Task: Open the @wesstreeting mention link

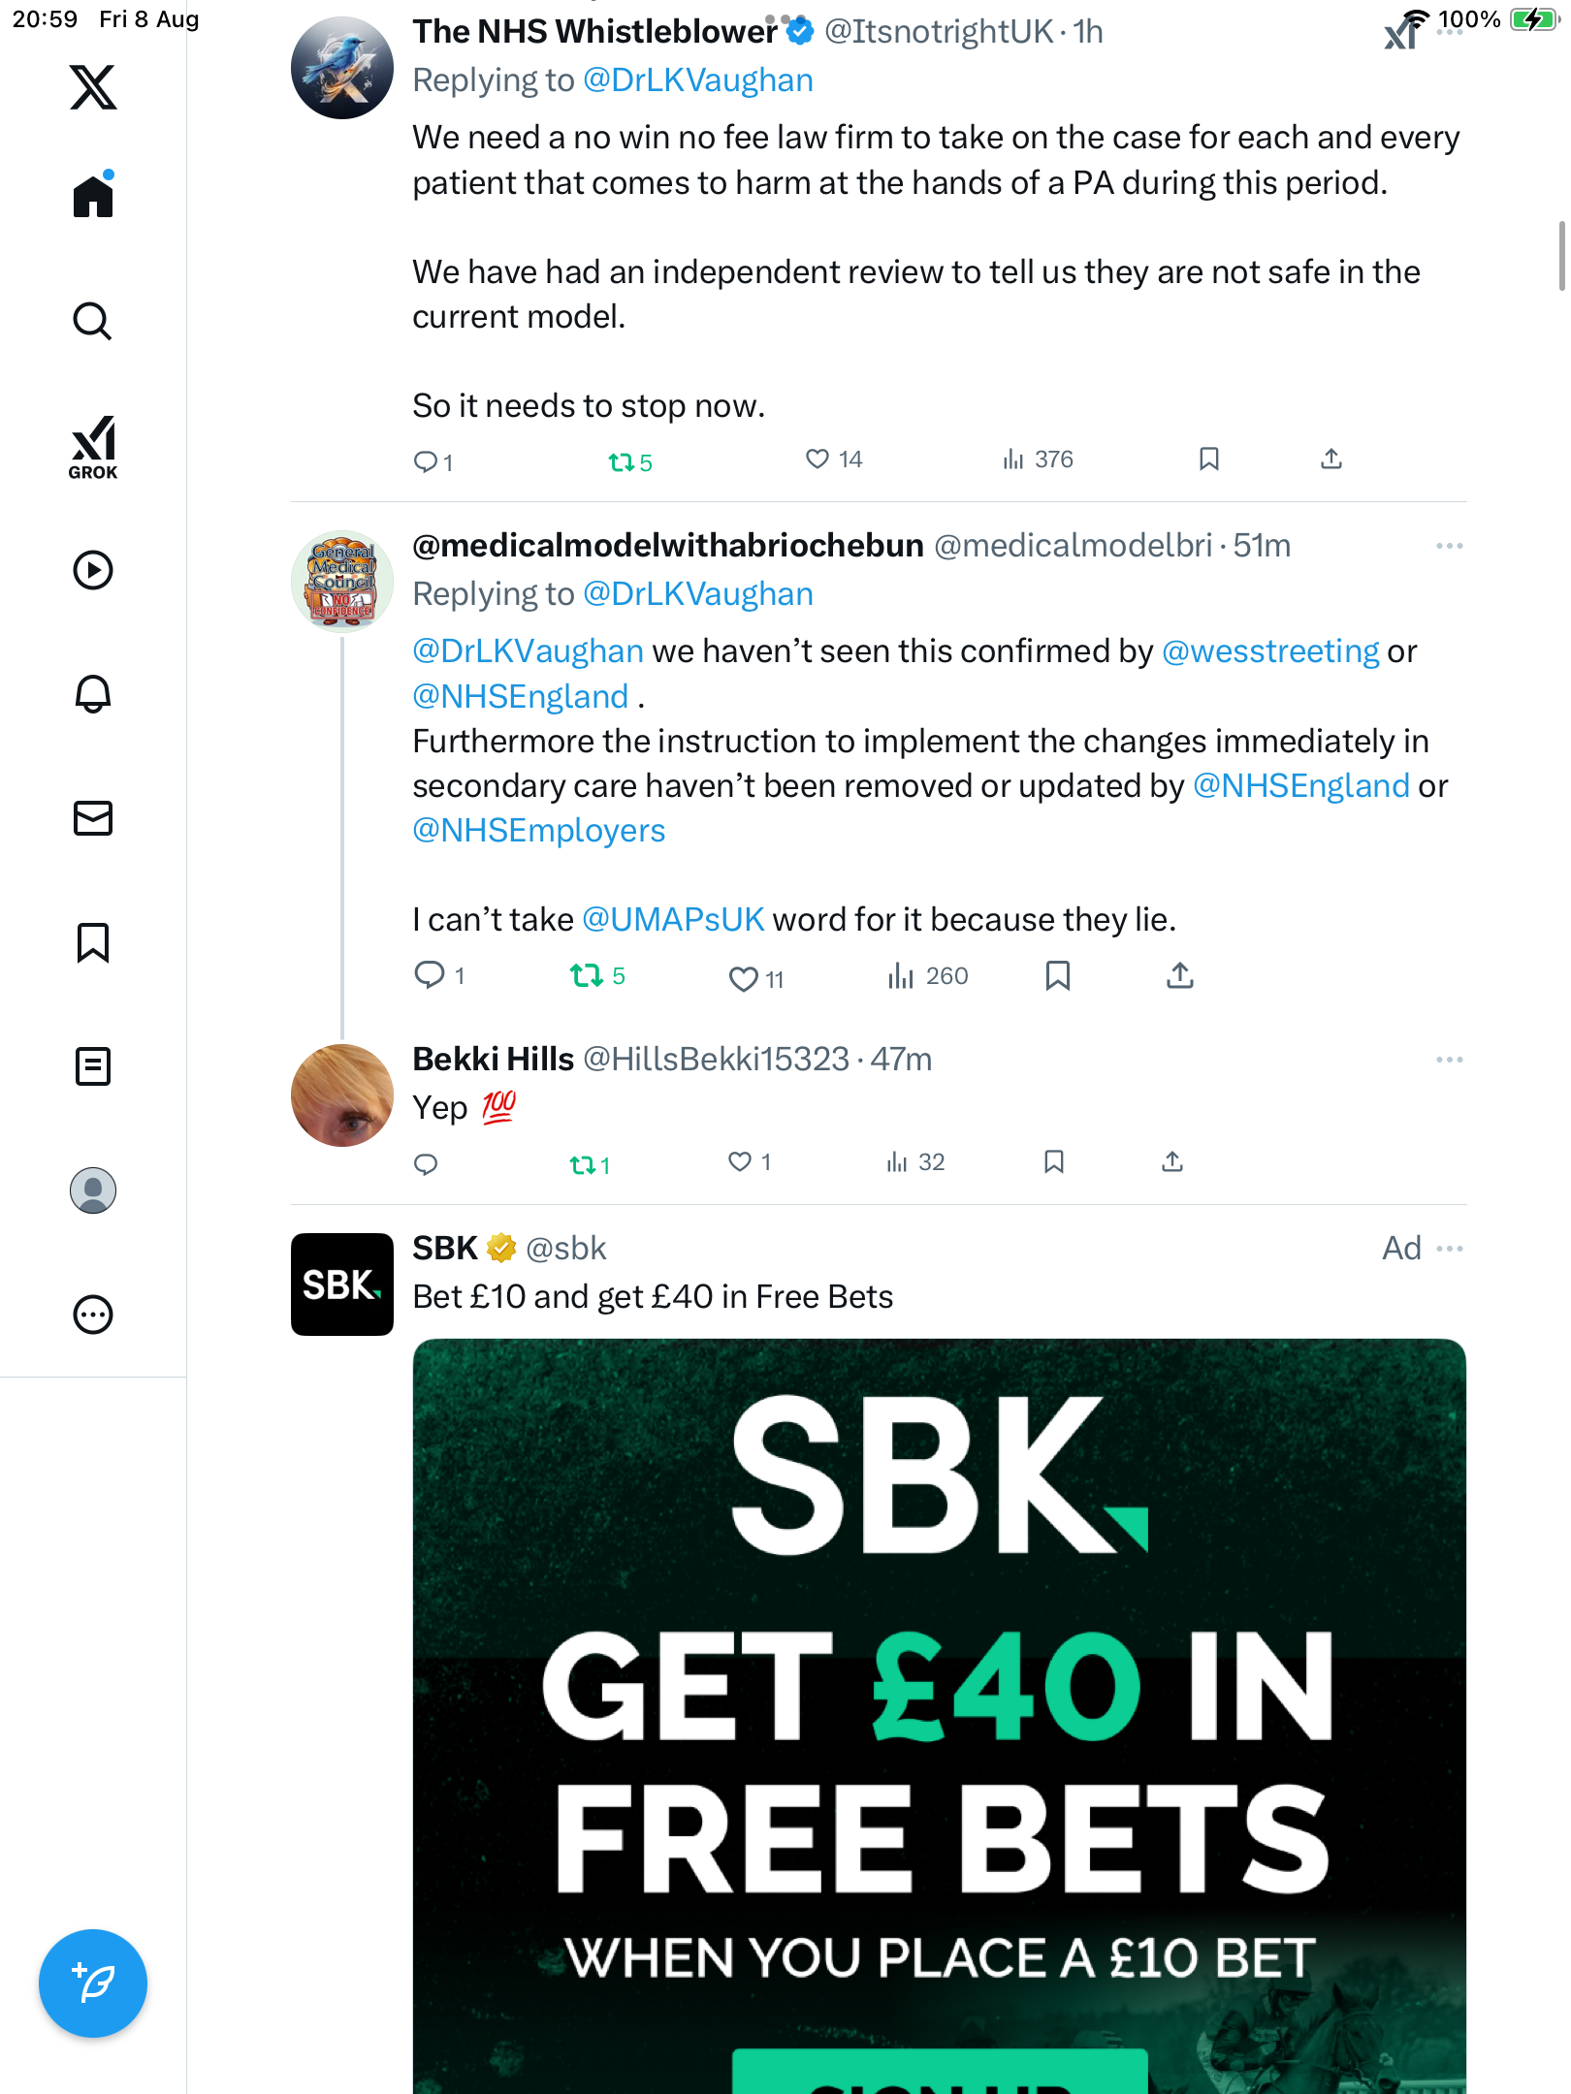Action: point(1269,651)
